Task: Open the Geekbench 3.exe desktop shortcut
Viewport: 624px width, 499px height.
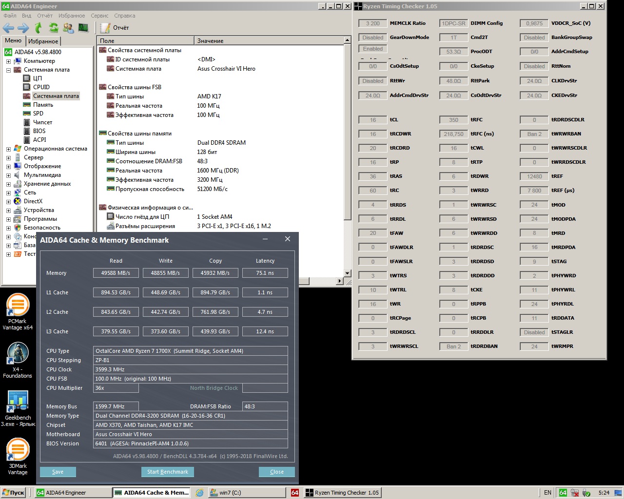Action: pyautogui.click(x=18, y=408)
